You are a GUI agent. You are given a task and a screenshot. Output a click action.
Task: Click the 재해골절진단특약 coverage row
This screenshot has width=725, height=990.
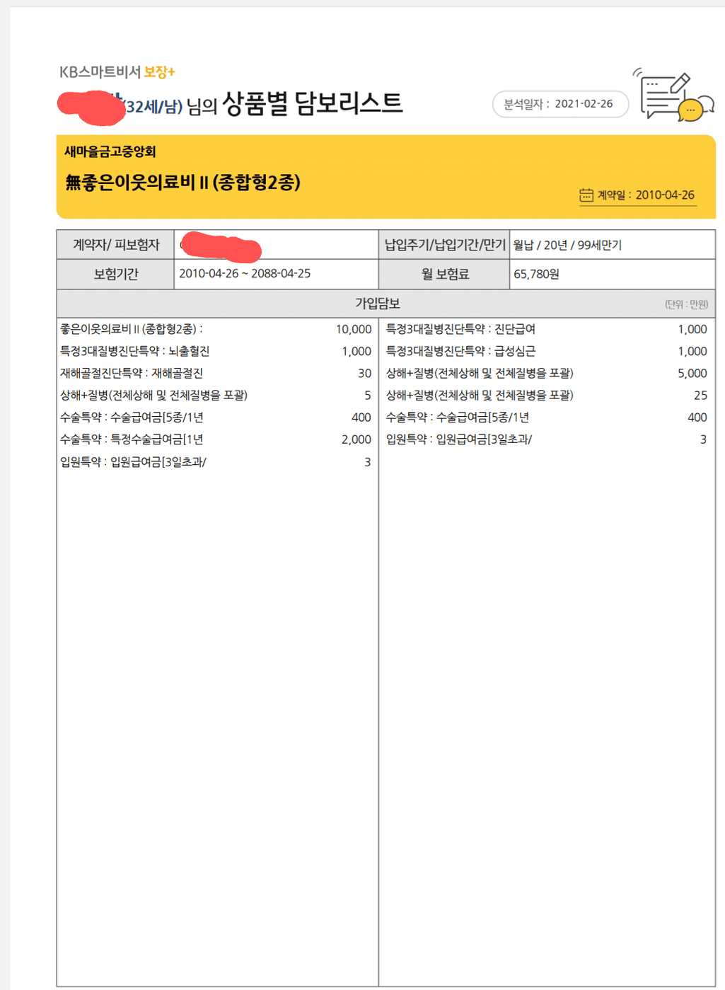click(132, 374)
